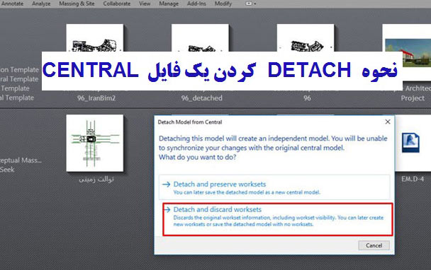Click arrow icon beside Detach and preserve
This screenshot has width=431, height=270.
point(167,184)
